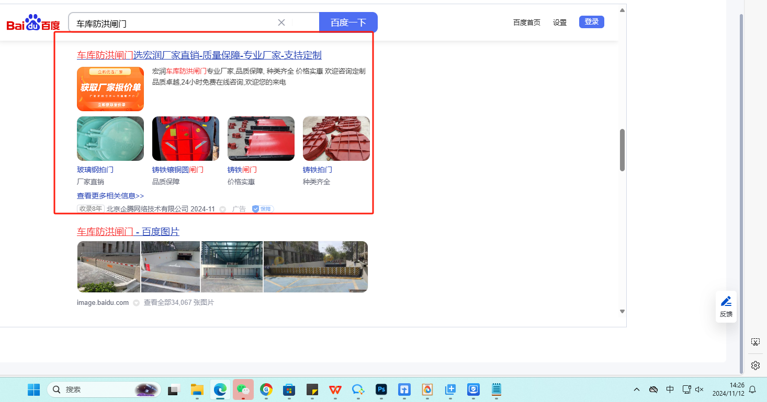This screenshot has height=402, width=767.
Task: Click the 铸铁镶铜圆闸门 link
Action: pos(178,170)
